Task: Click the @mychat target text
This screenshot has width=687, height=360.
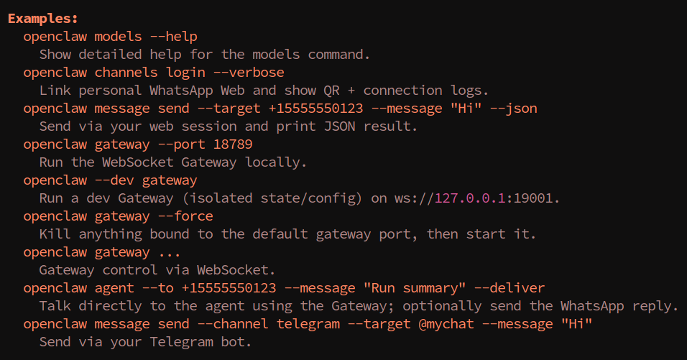Action: [x=446, y=323]
